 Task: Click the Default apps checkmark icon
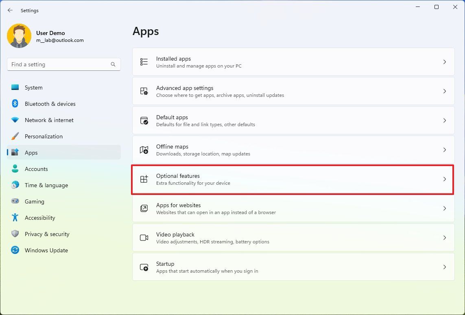click(x=144, y=120)
